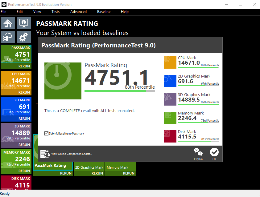The height and width of the screenshot is (197, 260).
Task: Open the System Information monitor icon
Action: [24, 23]
